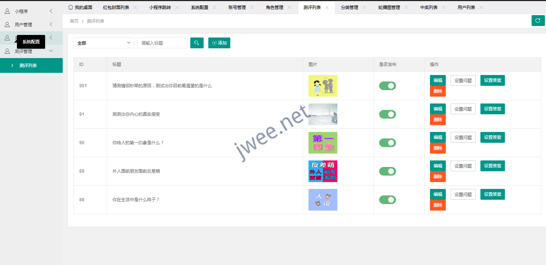Close the 小程序跳转 tab
Screen dimensions: 546x265
(x=177, y=7)
